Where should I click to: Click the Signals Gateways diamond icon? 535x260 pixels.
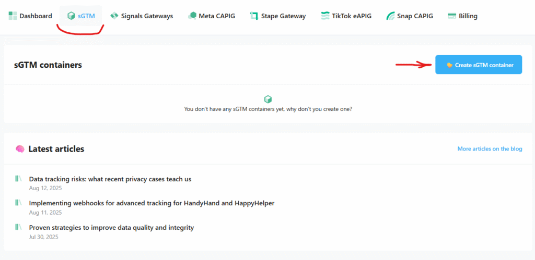[114, 16]
